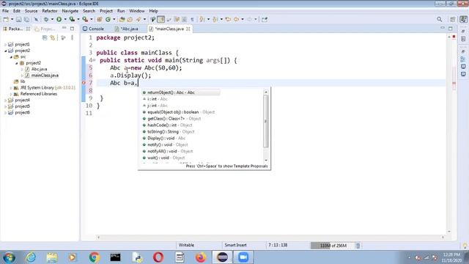Minimize the Package Explorer panel
469x264 pixels.
coord(64,29)
